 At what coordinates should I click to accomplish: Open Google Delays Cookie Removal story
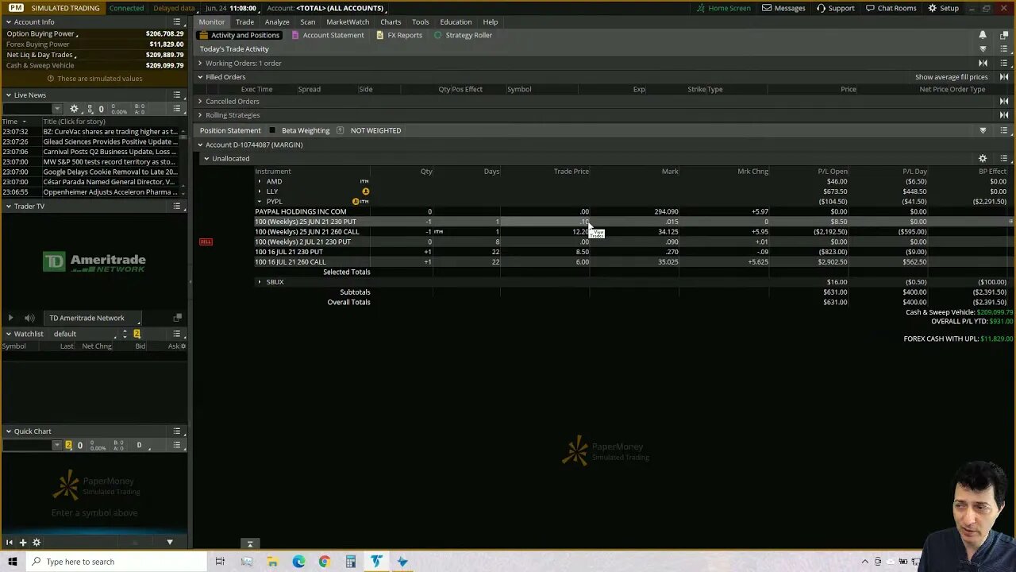pos(110,172)
